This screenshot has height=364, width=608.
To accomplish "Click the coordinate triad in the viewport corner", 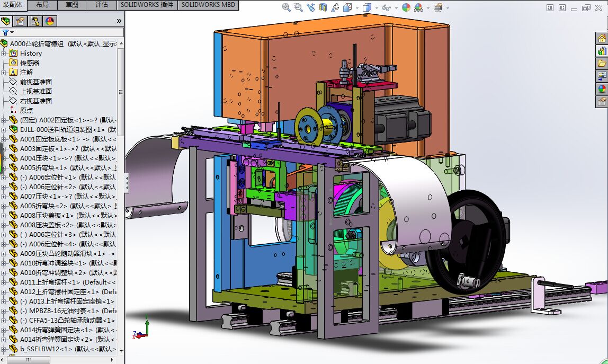I will pyautogui.click(x=142, y=329).
